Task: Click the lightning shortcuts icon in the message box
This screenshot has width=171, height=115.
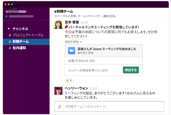Action: click(x=60, y=106)
